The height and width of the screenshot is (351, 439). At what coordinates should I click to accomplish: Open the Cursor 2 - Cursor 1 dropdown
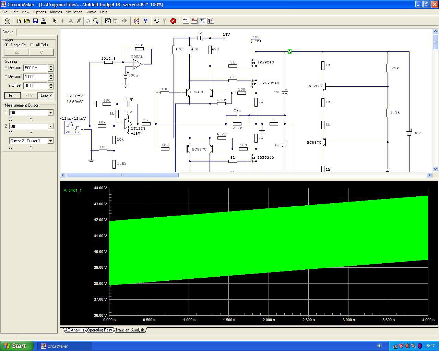click(50, 141)
